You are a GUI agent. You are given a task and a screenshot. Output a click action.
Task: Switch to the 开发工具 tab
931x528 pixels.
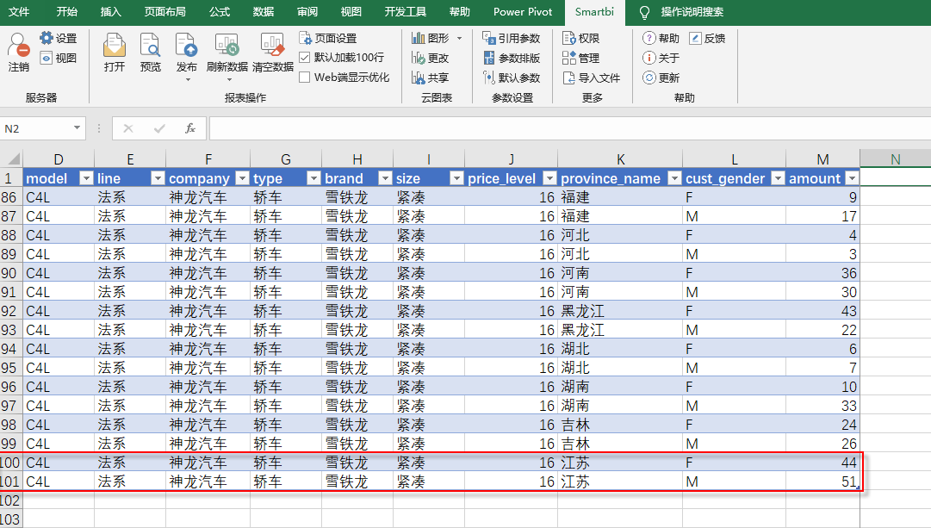point(406,12)
